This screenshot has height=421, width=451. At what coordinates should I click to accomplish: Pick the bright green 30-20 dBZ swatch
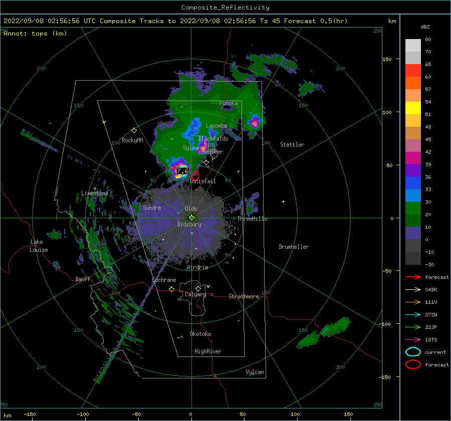coord(413,208)
